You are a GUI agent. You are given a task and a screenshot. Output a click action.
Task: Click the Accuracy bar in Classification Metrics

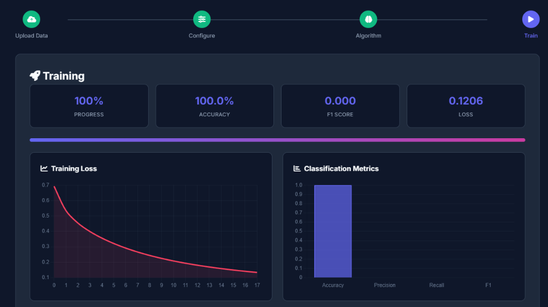pos(333,231)
